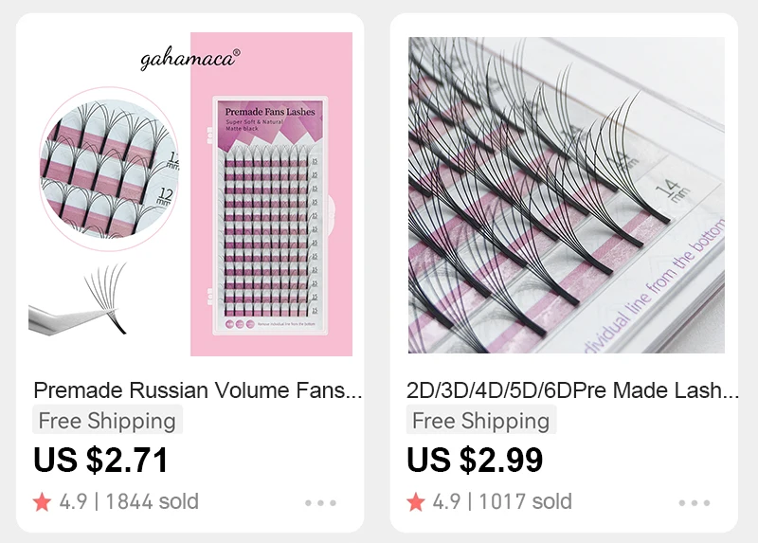Select the gahamaca premade fans product image

(x=190, y=194)
